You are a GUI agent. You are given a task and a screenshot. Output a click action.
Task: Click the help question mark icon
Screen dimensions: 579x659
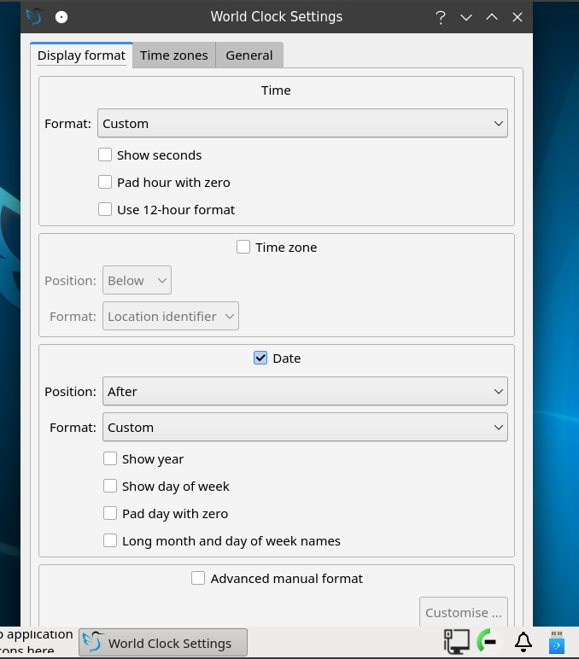click(x=441, y=17)
